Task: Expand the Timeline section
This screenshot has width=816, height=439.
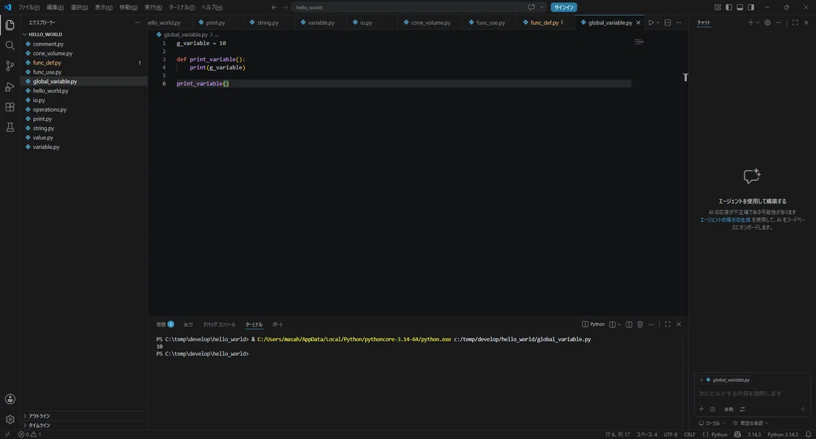Action: (84, 425)
